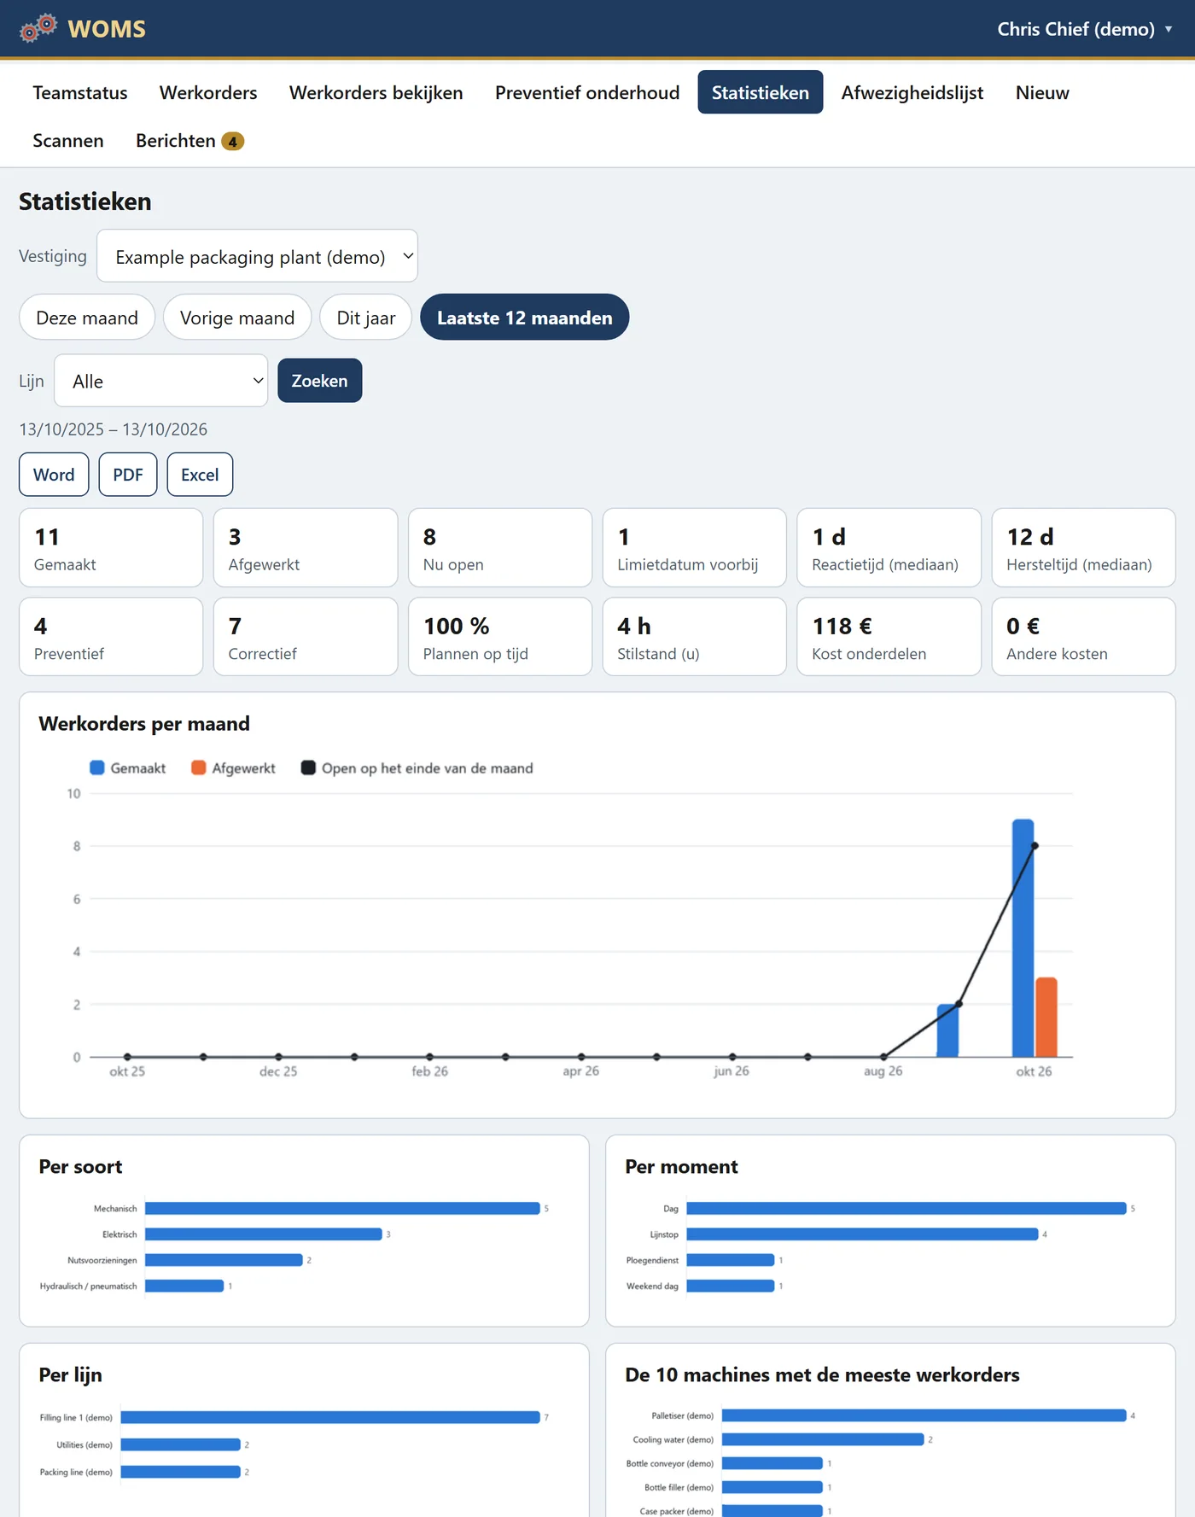Screen dimensions: 1195x1517
Task: Hide the Open op het einde series
Action: [x=417, y=767]
